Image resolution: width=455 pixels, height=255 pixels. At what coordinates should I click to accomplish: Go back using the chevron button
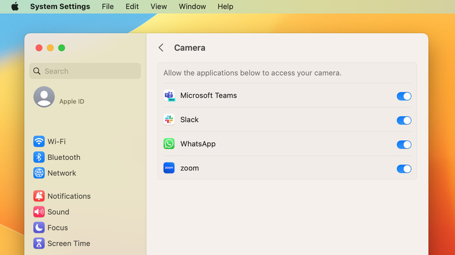(161, 48)
